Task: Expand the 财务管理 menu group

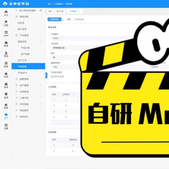Action: (41, 104)
